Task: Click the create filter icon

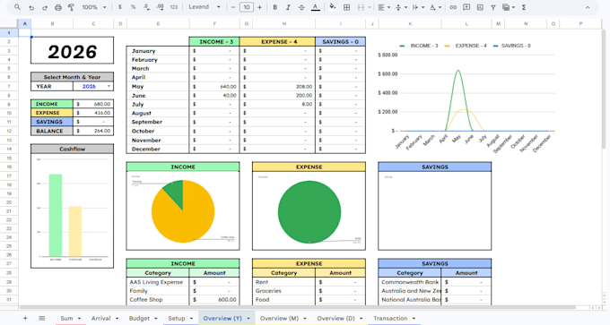Action: tap(492, 7)
